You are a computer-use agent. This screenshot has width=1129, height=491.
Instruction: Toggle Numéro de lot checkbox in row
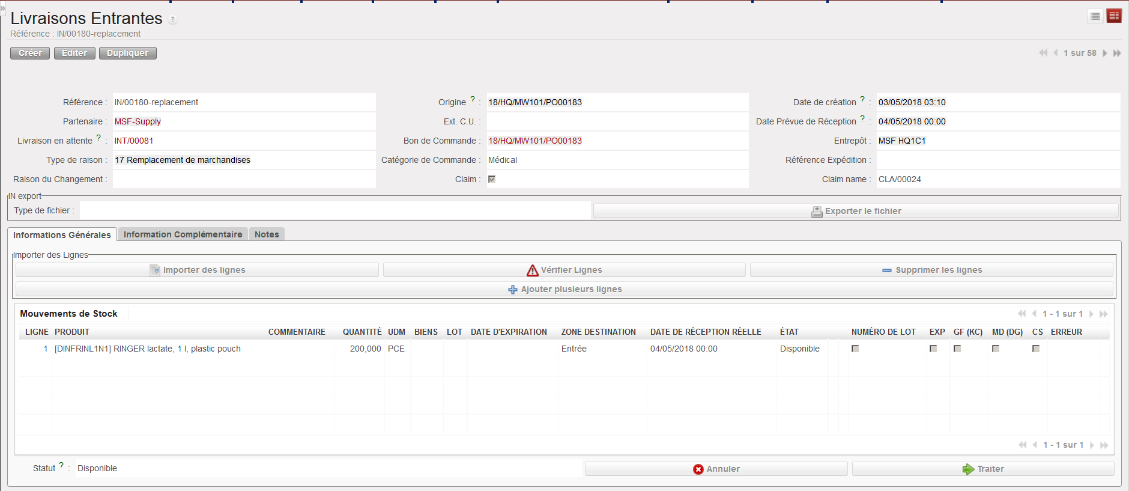855,349
